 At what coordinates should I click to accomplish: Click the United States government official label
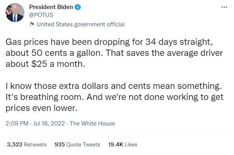pos(81,24)
